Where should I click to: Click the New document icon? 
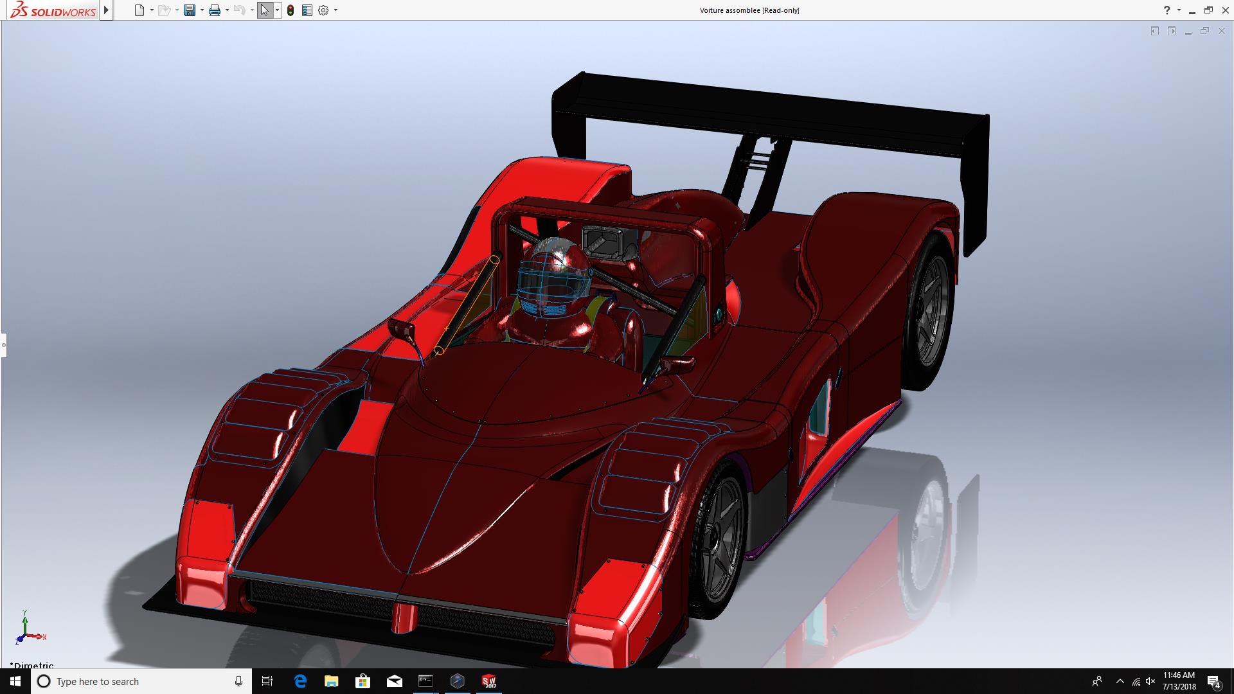(139, 10)
